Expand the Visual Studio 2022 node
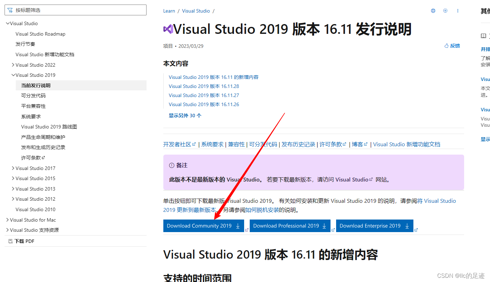 tap(13, 65)
